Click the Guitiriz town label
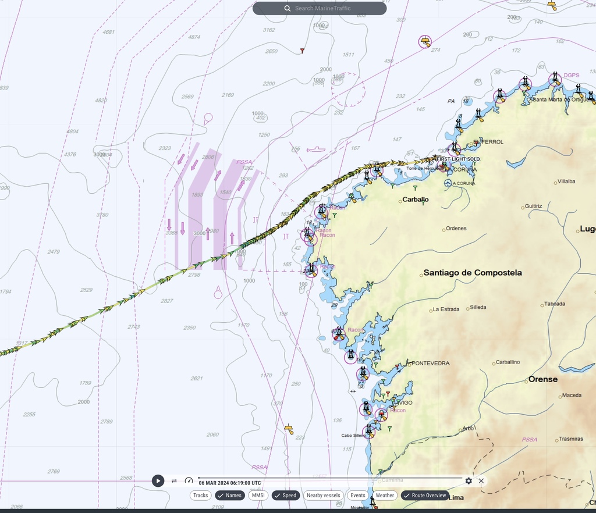 [x=533, y=206]
